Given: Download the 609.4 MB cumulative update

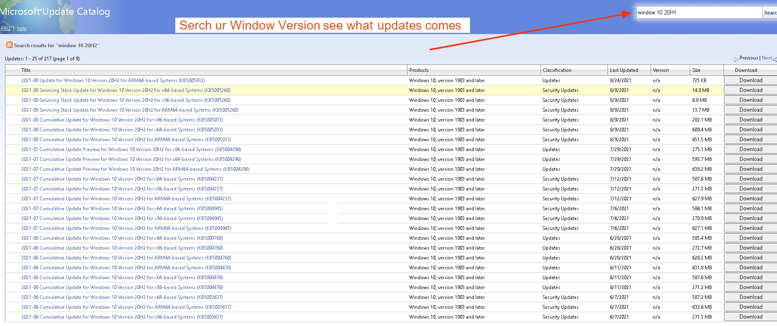Looking at the screenshot, I should coord(751,130).
